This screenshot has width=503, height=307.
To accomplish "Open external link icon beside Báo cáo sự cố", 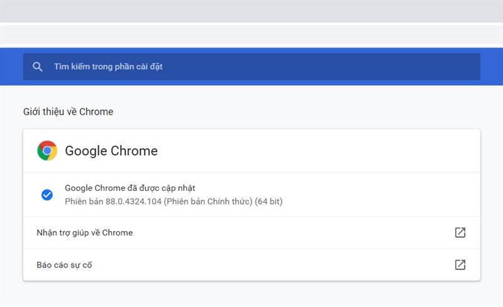I will [x=460, y=265].
